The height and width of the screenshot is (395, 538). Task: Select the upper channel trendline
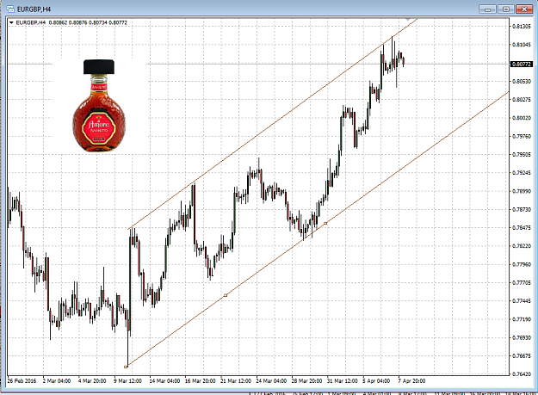pyautogui.click(x=273, y=124)
